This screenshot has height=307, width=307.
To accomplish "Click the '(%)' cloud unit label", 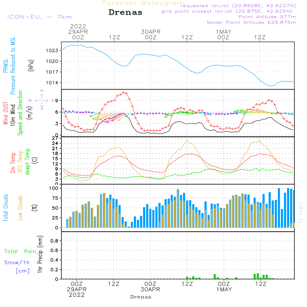I will (34, 208).
